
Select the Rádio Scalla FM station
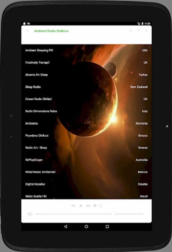86,195
